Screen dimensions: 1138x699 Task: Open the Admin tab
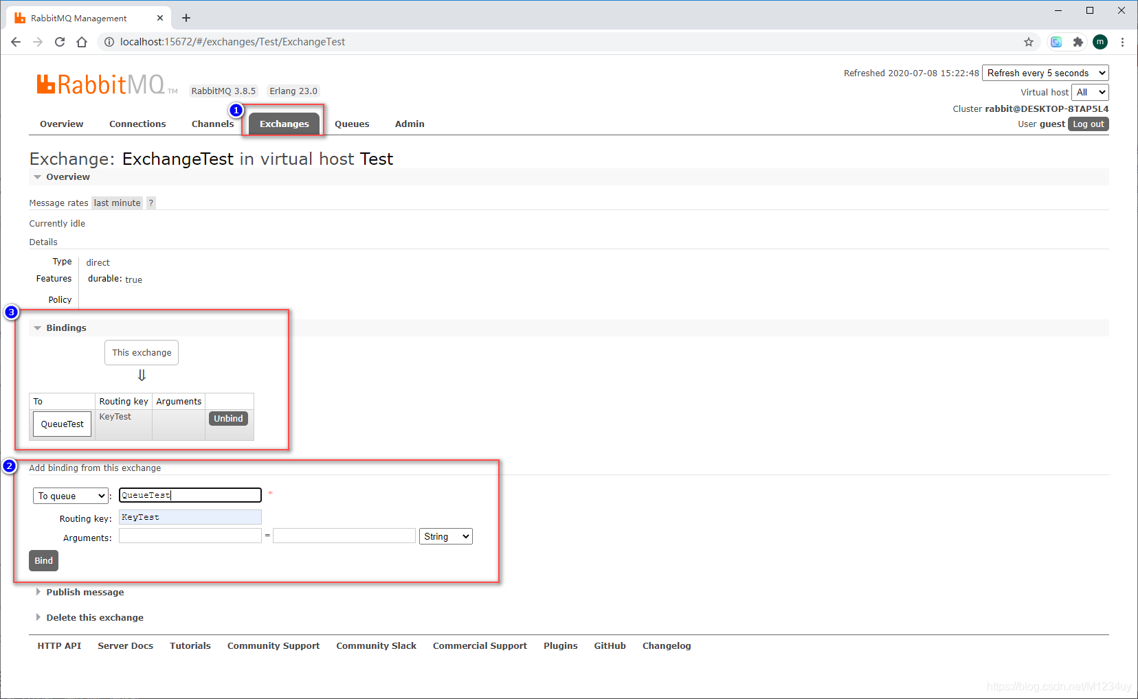410,124
